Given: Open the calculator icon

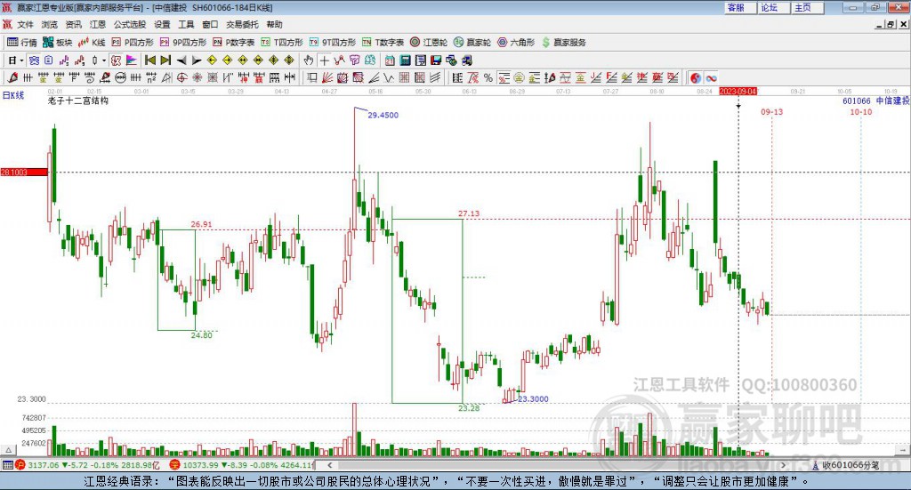Looking at the screenshot, I should point(405,60).
